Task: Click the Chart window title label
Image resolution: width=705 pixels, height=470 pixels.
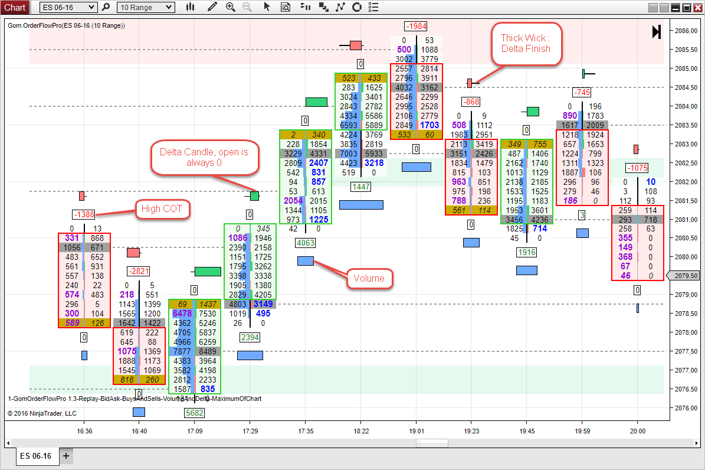Action: click(15, 7)
